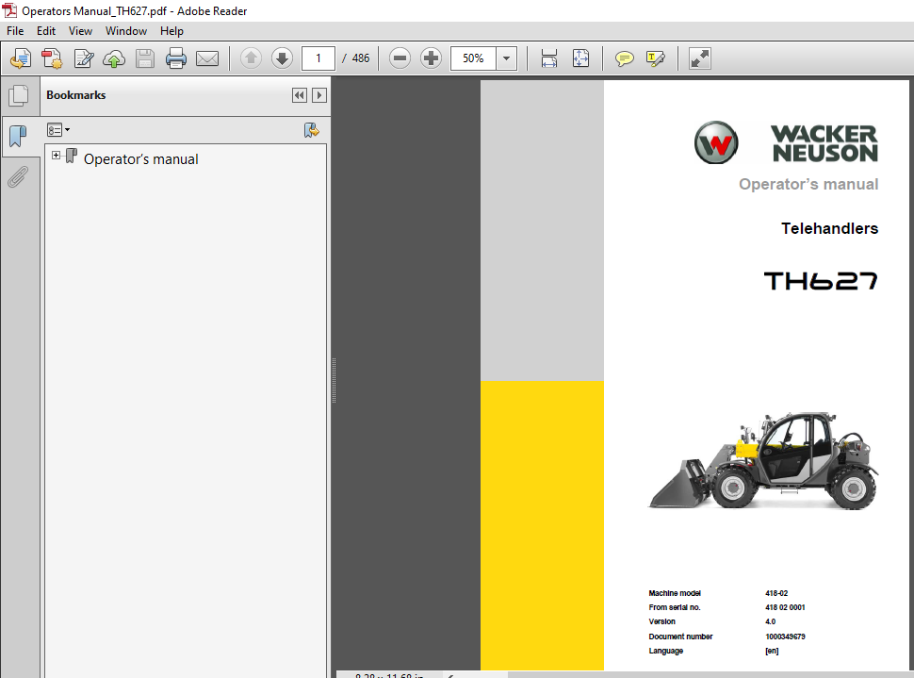The image size is (914, 678).
Task: Open the Attachments paperclip panel
Action: (18, 176)
